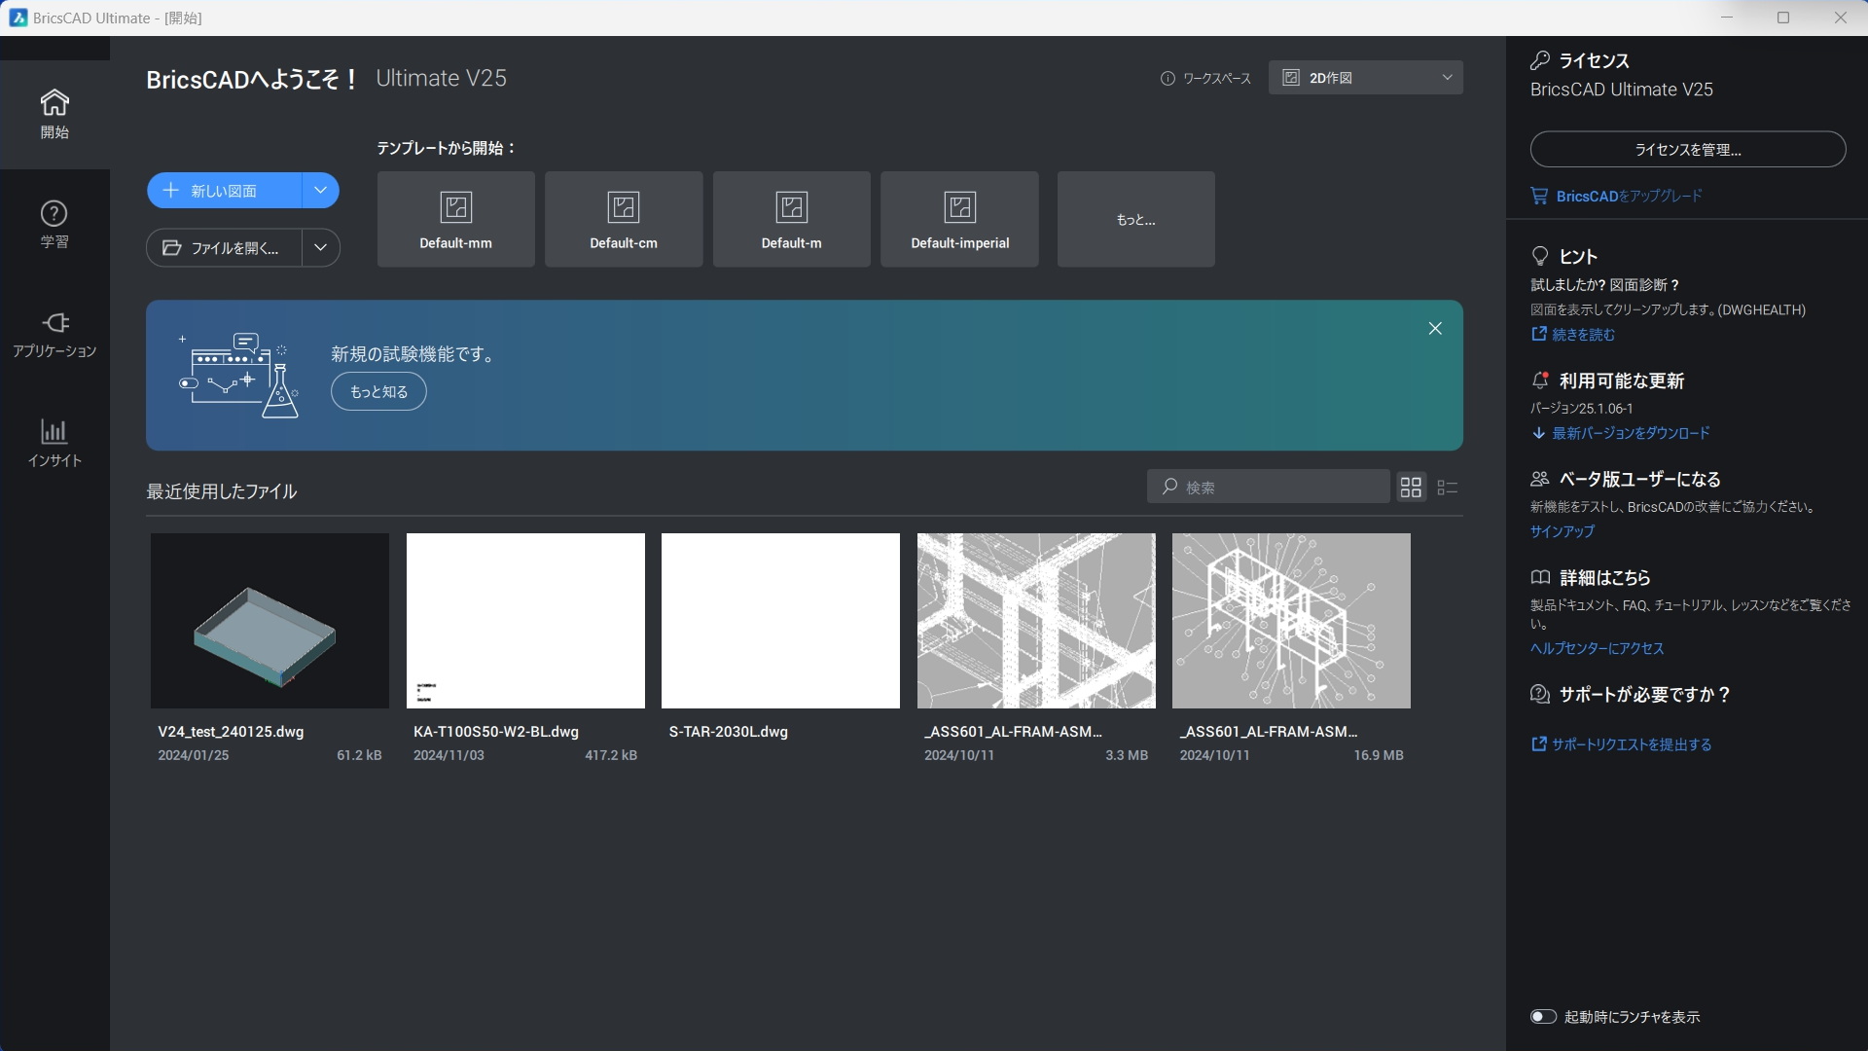Viewport: 1868px width, 1051px height.
Task: Click the external link icon beside サポートリクエスト
Action: point(1538,743)
